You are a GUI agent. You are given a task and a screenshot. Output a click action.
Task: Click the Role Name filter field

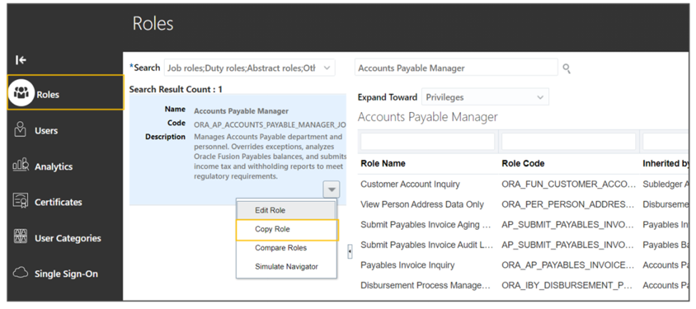point(428,141)
